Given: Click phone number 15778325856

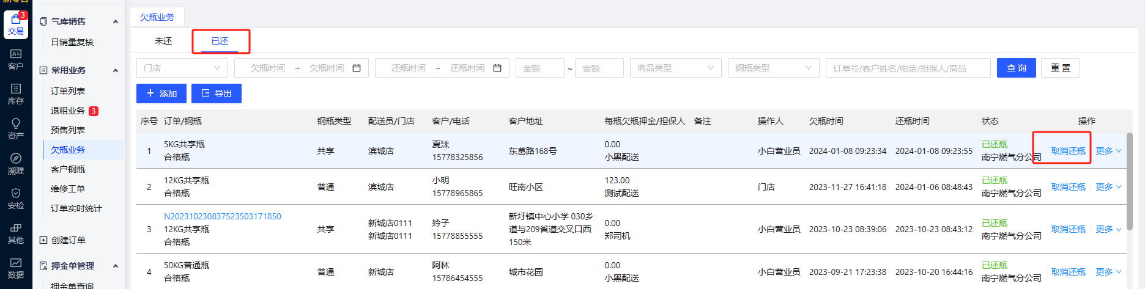Looking at the screenshot, I should click(458, 157).
